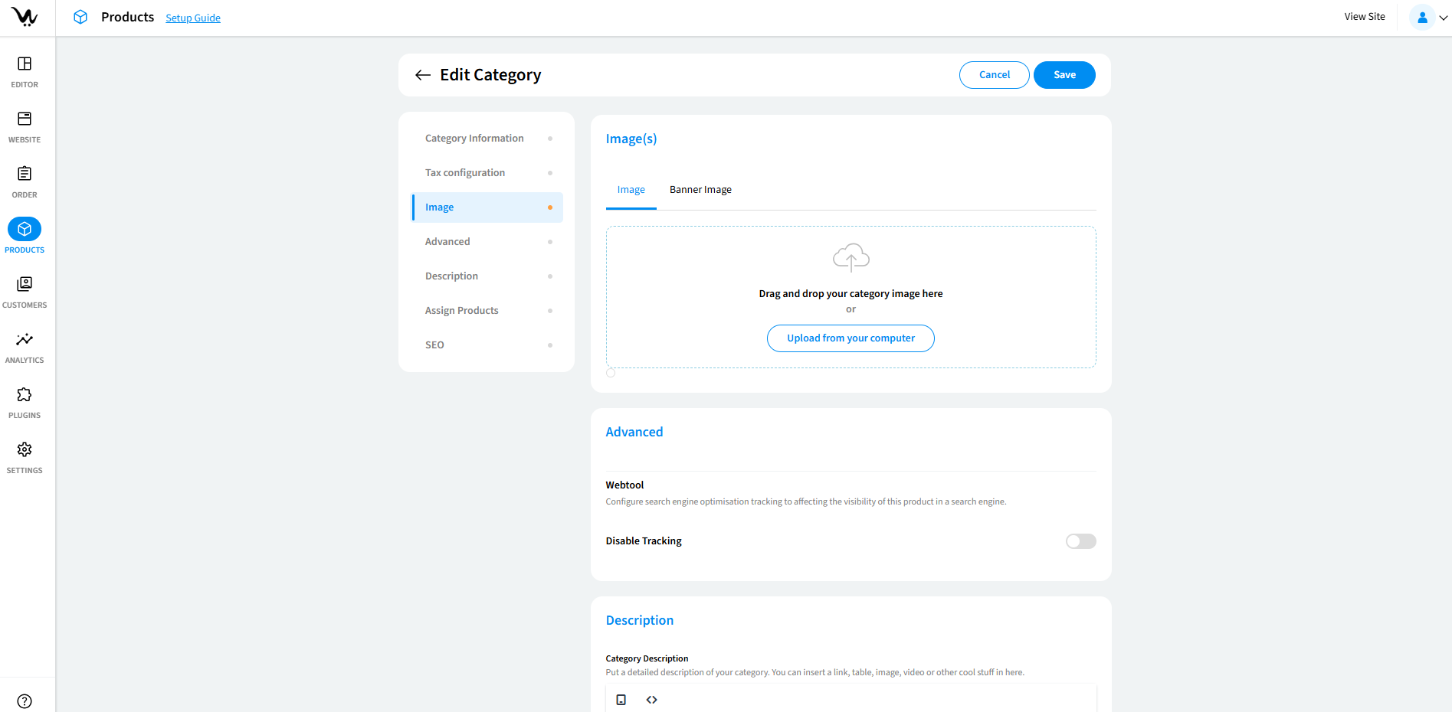Open the Setup Guide link
This screenshot has width=1452, height=712.
pyautogui.click(x=193, y=18)
